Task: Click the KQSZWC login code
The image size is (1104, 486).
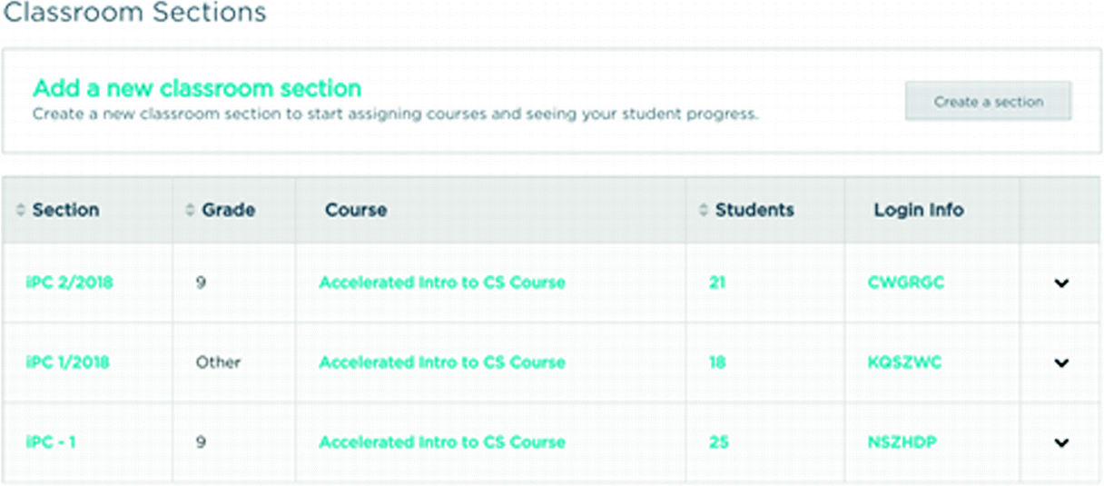Action: pyautogui.click(x=904, y=362)
